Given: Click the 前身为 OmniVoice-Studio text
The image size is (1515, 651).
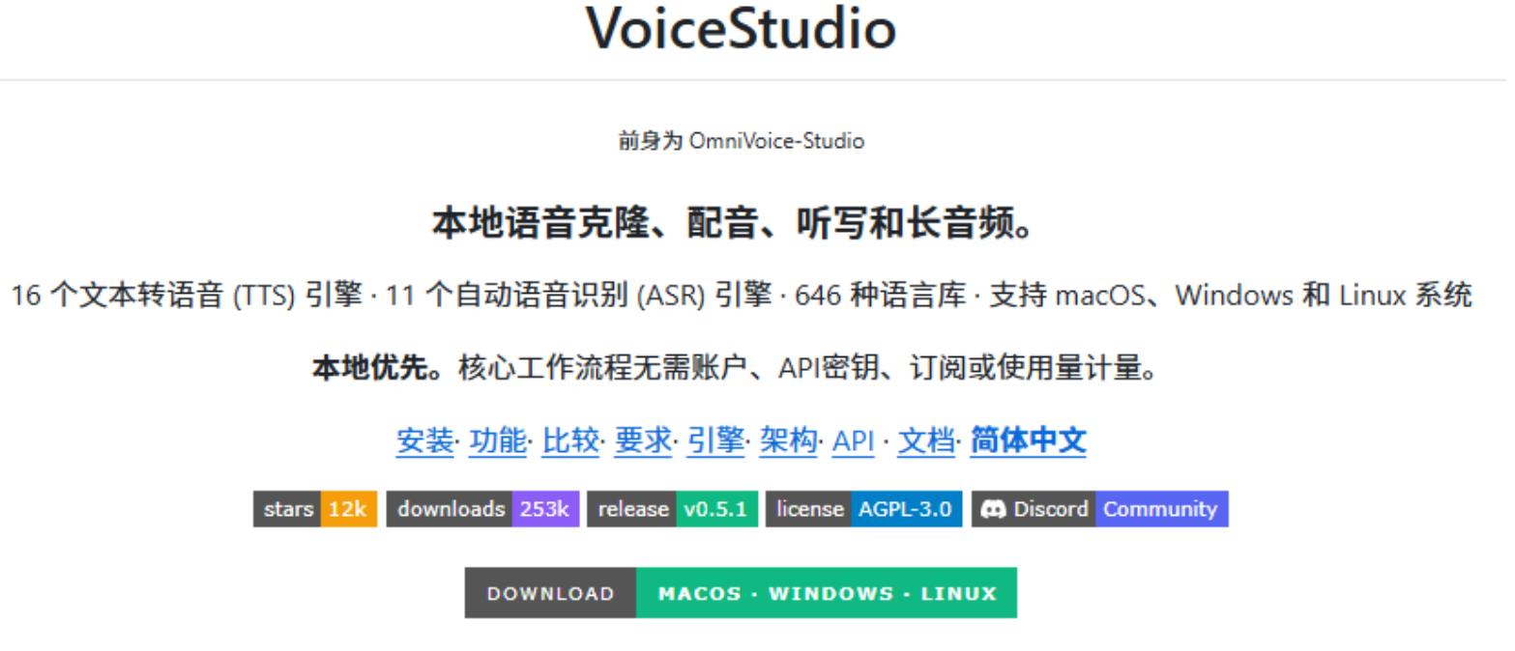Looking at the screenshot, I should (742, 141).
